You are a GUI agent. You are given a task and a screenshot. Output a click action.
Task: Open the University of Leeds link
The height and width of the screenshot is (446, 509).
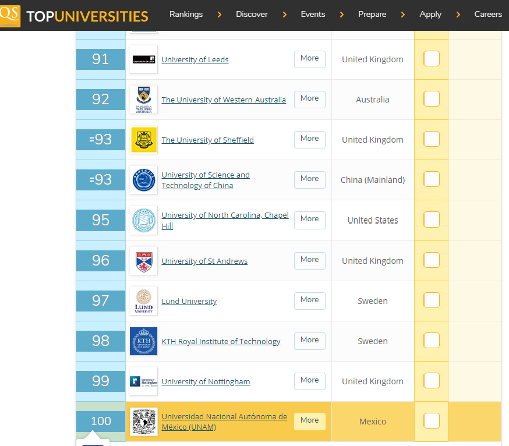195,60
